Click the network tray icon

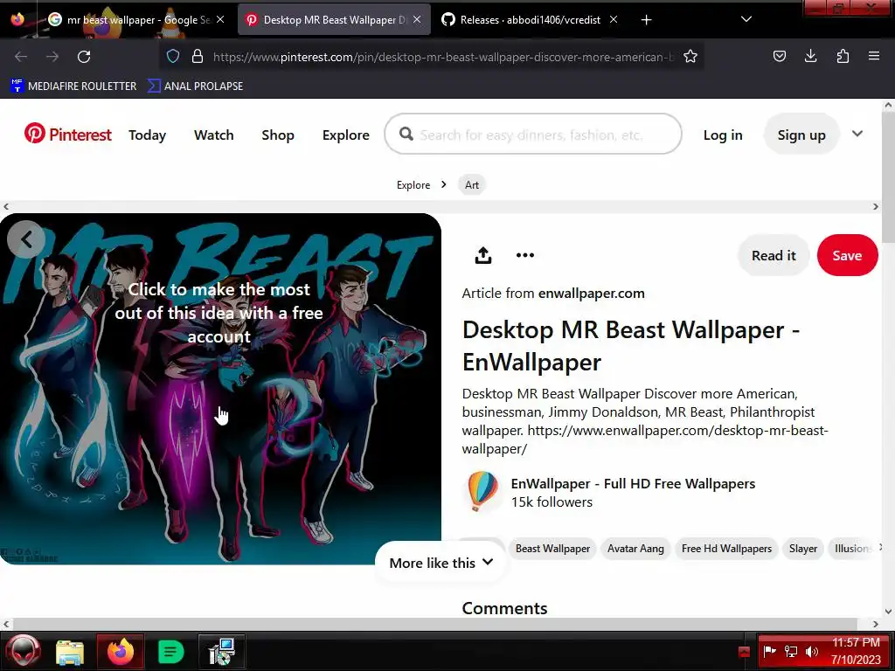(790, 652)
